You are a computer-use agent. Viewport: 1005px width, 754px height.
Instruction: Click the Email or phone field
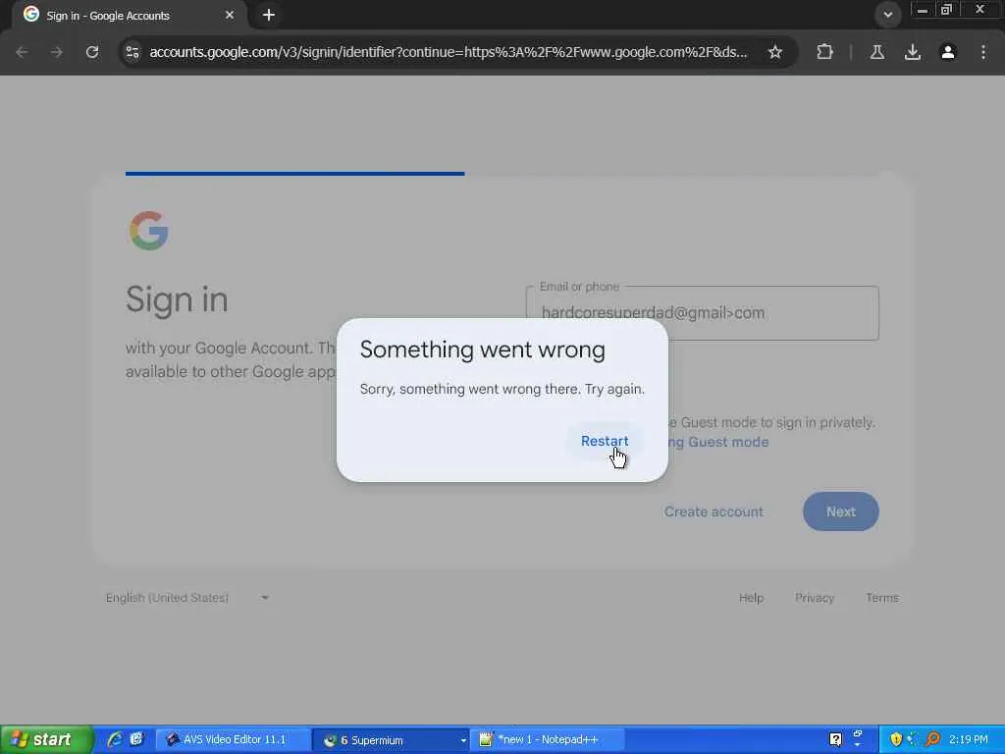click(703, 313)
